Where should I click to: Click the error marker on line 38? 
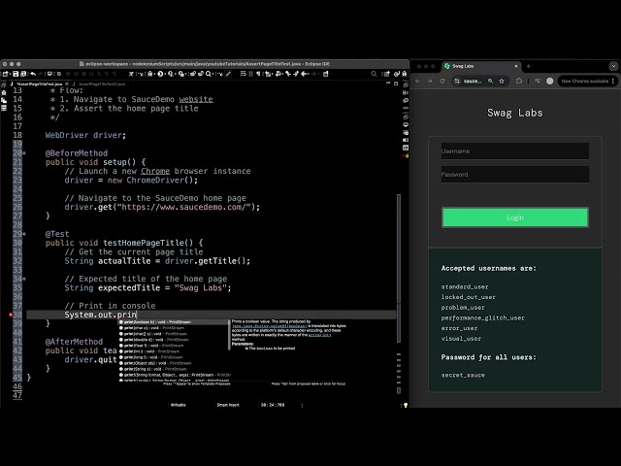tap(11, 315)
